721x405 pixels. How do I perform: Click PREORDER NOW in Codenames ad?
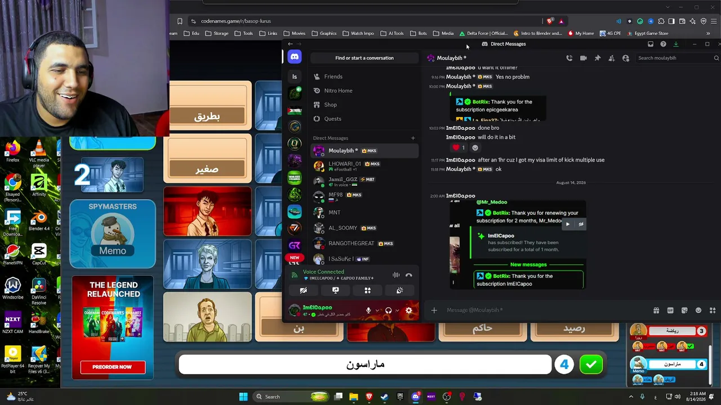113,367
